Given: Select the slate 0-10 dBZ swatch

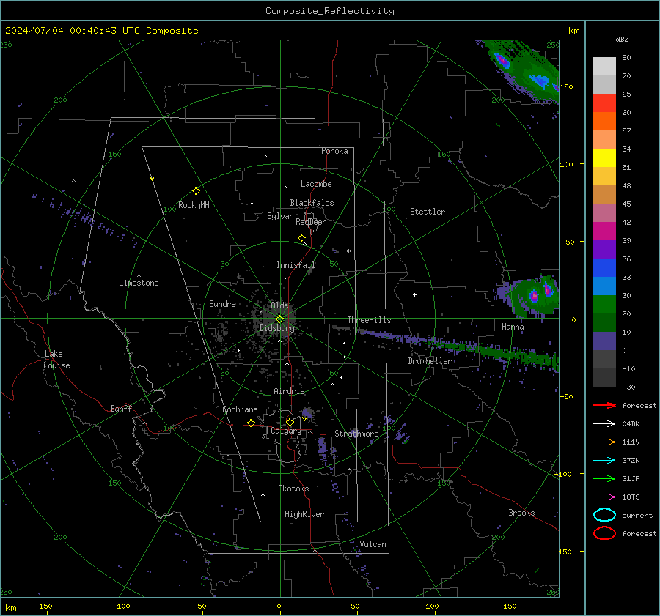Looking at the screenshot, I should (604, 341).
